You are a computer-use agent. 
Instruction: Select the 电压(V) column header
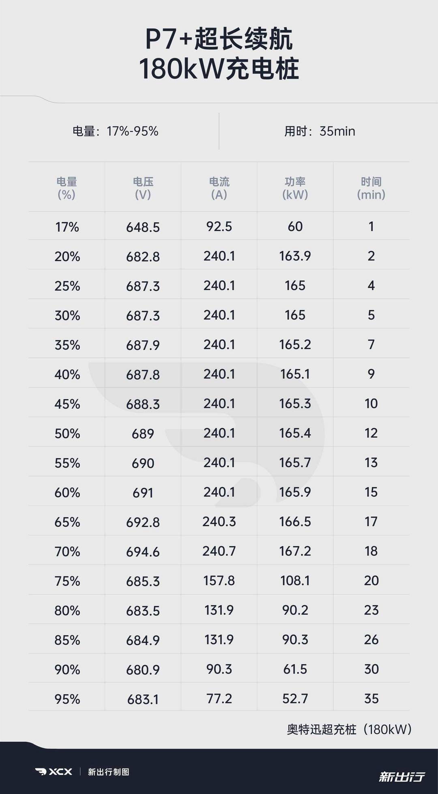click(x=143, y=188)
